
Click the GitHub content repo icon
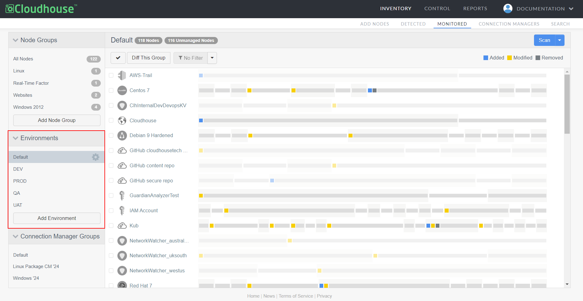pos(122,165)
